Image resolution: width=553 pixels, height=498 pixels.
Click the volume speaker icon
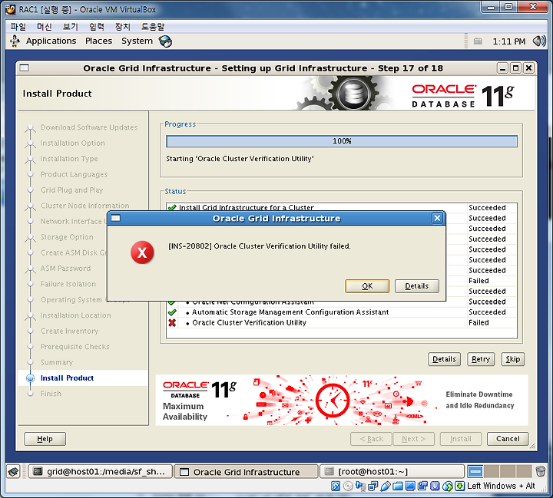539,41
